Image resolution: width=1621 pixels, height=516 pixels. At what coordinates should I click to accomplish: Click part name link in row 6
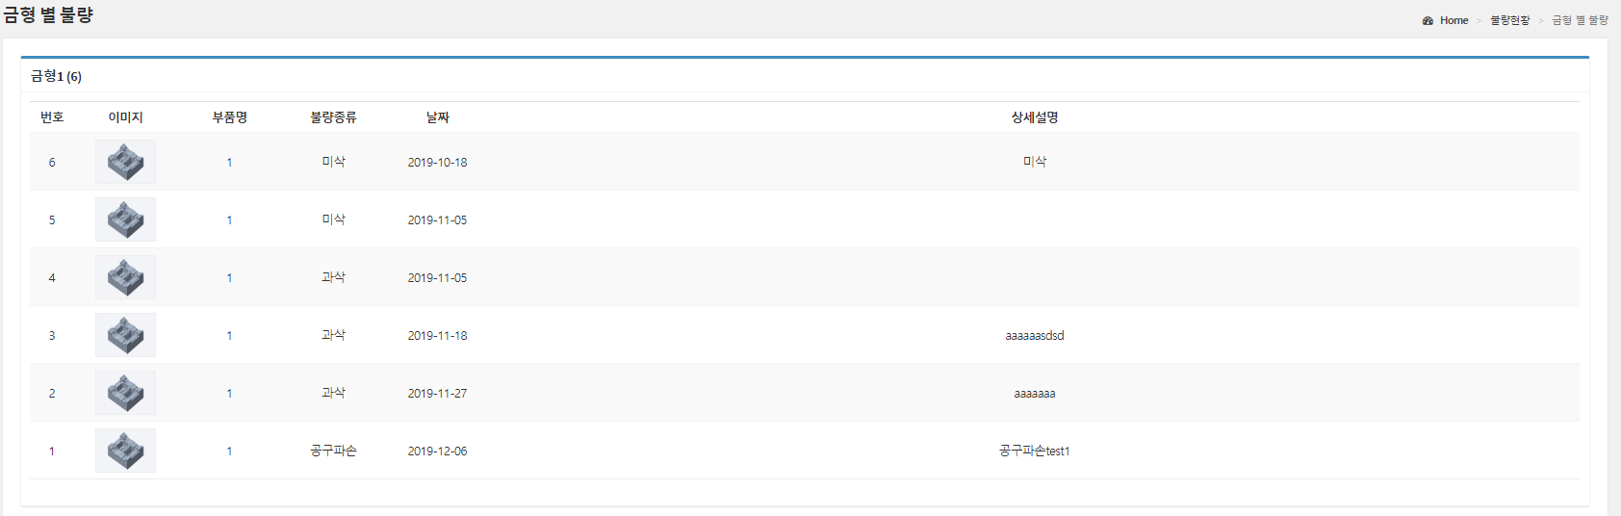(x=229, y=163)
